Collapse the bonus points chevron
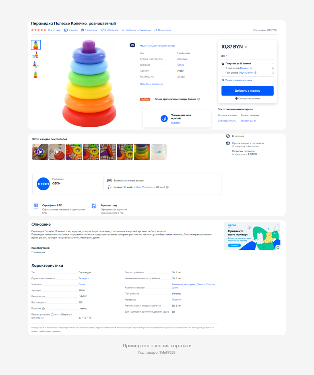This screenshot has height=375, width=314. (x=272, y=64)
